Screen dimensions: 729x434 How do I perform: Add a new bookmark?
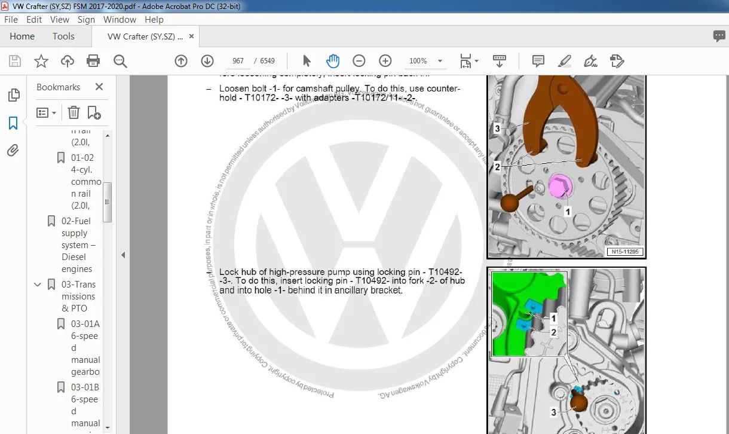click(x=94, y=112)
